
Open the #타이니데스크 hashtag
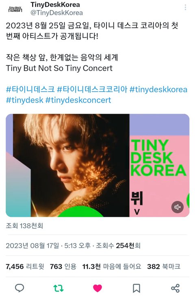pos(30,89)
